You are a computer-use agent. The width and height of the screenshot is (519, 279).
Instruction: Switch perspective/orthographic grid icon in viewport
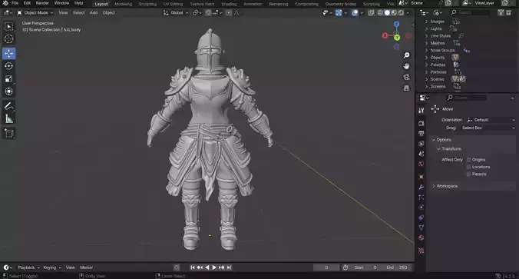point(406,88)
